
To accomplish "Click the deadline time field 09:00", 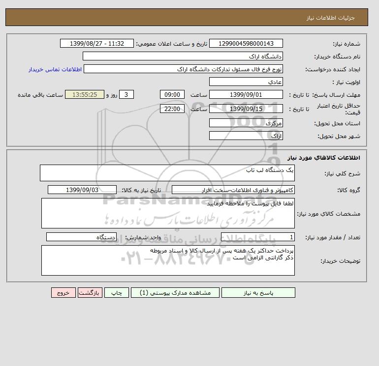I will point(172,95).
